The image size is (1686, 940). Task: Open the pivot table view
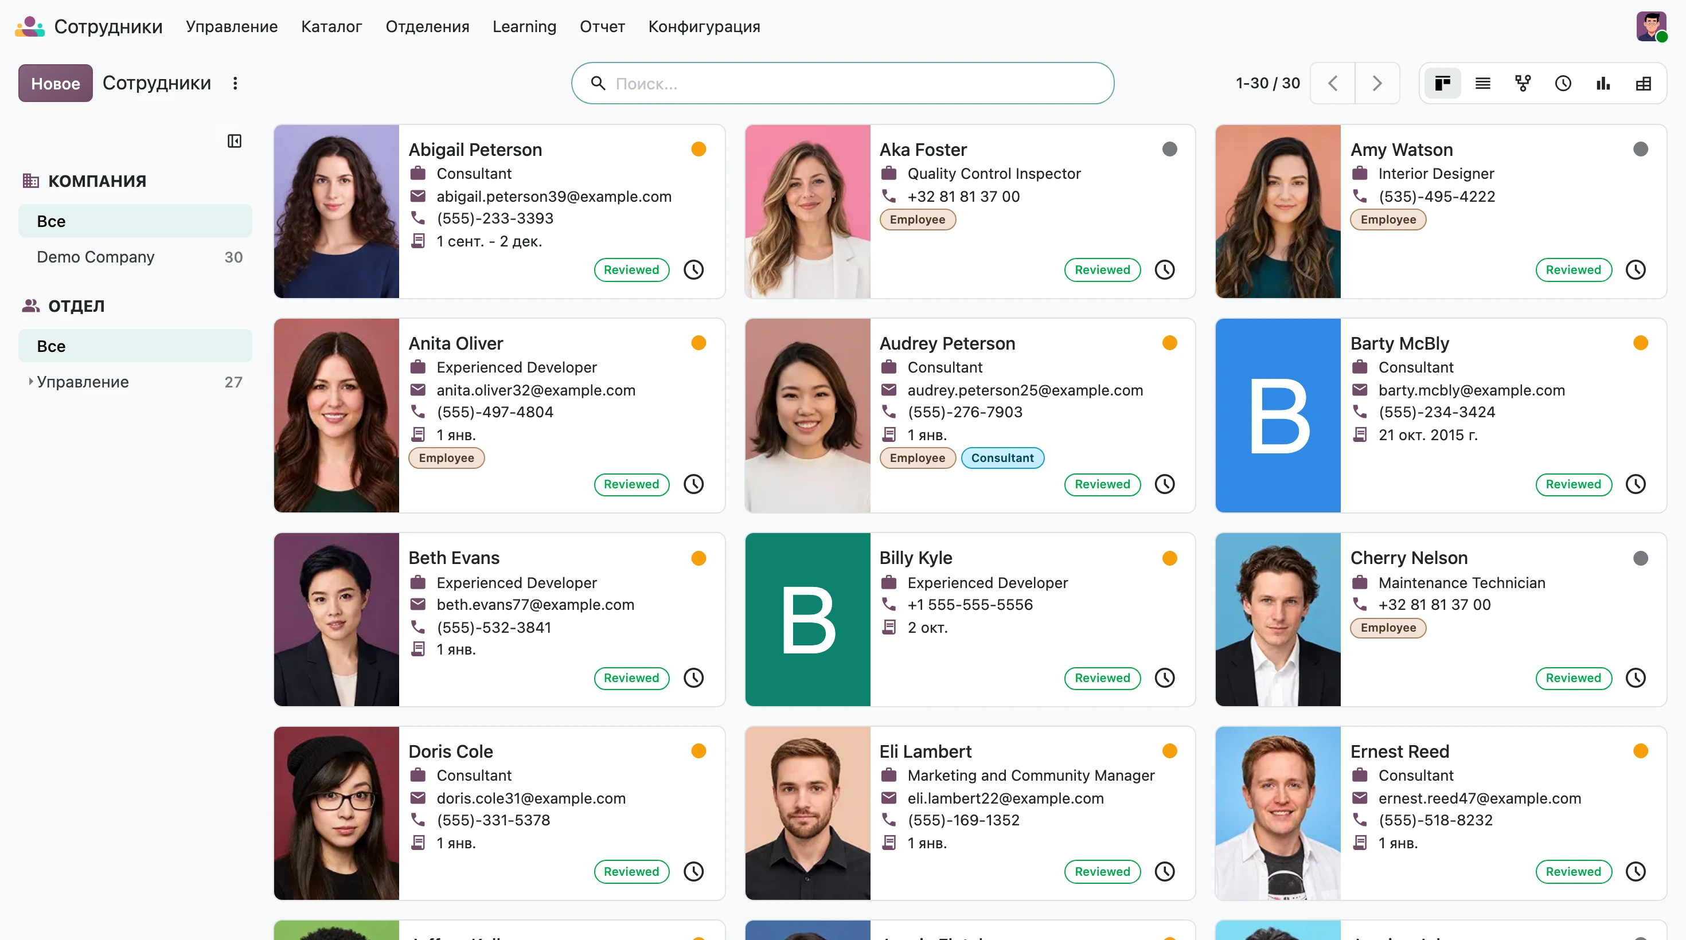[x=1643, y=83]
